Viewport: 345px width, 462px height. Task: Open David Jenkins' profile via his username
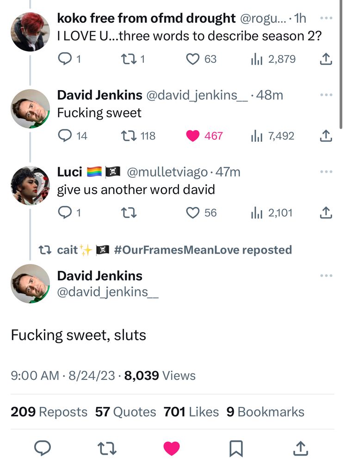[x=108, y=292]
